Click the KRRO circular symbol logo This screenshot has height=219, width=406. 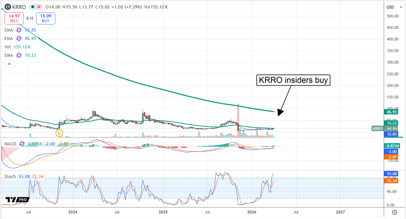pyautogui.click(x=7, y=7)
